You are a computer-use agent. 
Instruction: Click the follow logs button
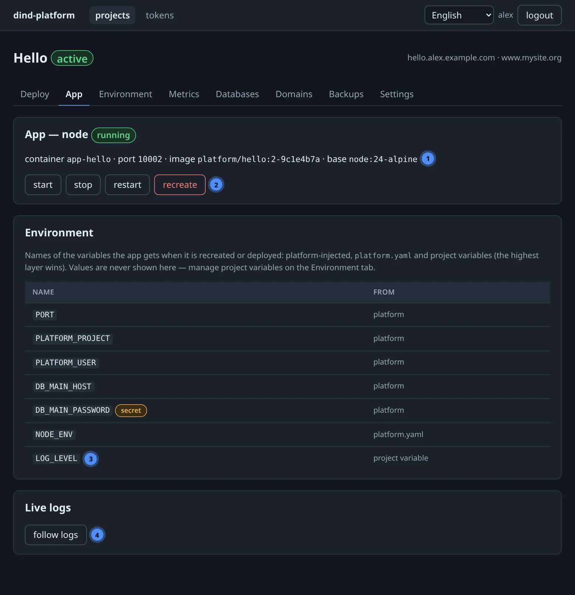coord(56,535)
